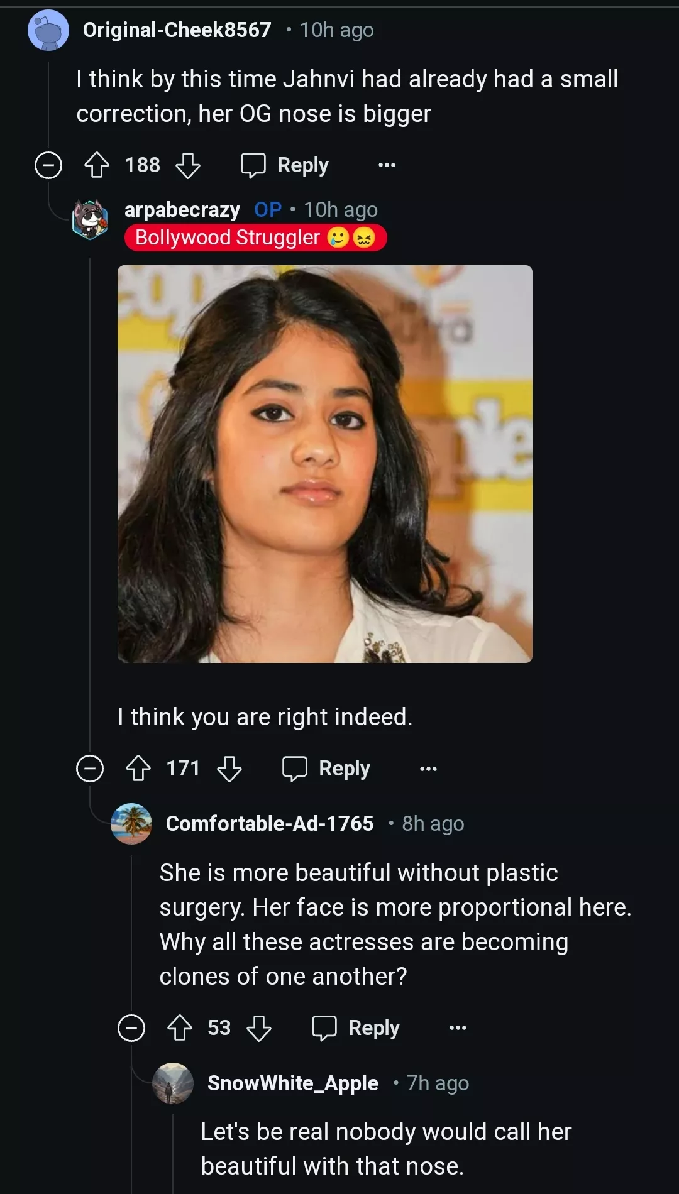Screen dimensions: 679x1194
Task: Reply to arpabecrazy's image comment
Action: [326, 769]
